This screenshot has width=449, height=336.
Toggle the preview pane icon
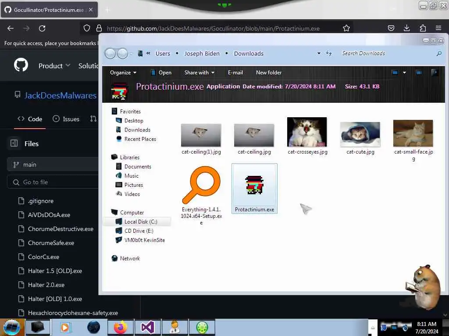pos(419,73)
